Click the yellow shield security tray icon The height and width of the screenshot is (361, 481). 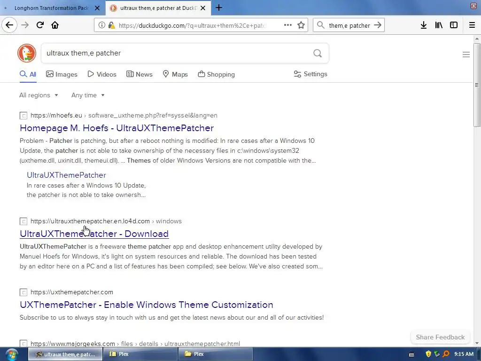click(428, 354)
